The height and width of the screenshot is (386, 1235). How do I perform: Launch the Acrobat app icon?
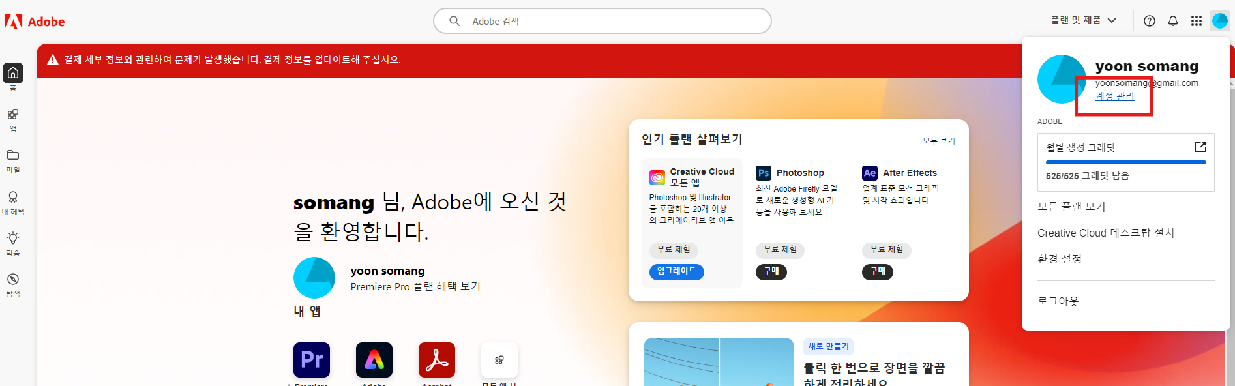(x=437, y=360)
